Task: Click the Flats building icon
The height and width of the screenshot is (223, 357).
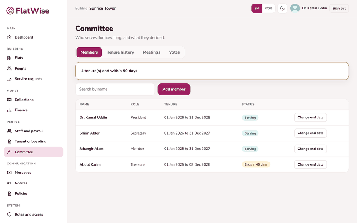Action: (9, 58)
